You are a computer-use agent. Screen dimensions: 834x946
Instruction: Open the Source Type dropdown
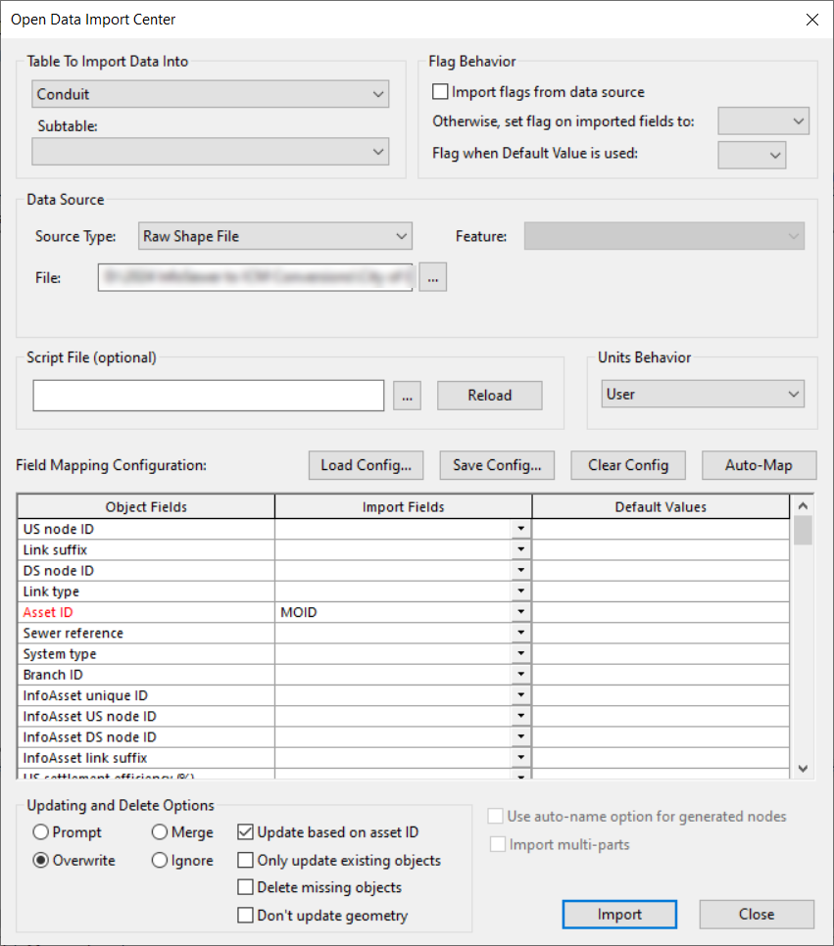coord(400,236)
